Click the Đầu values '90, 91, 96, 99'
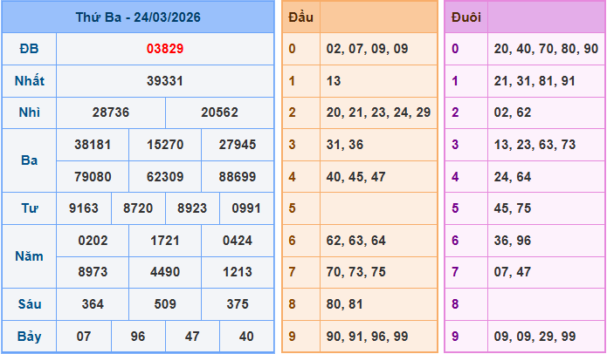Image resolution: width=607 pixels, height=354 pixels. [x=367, y=337]
